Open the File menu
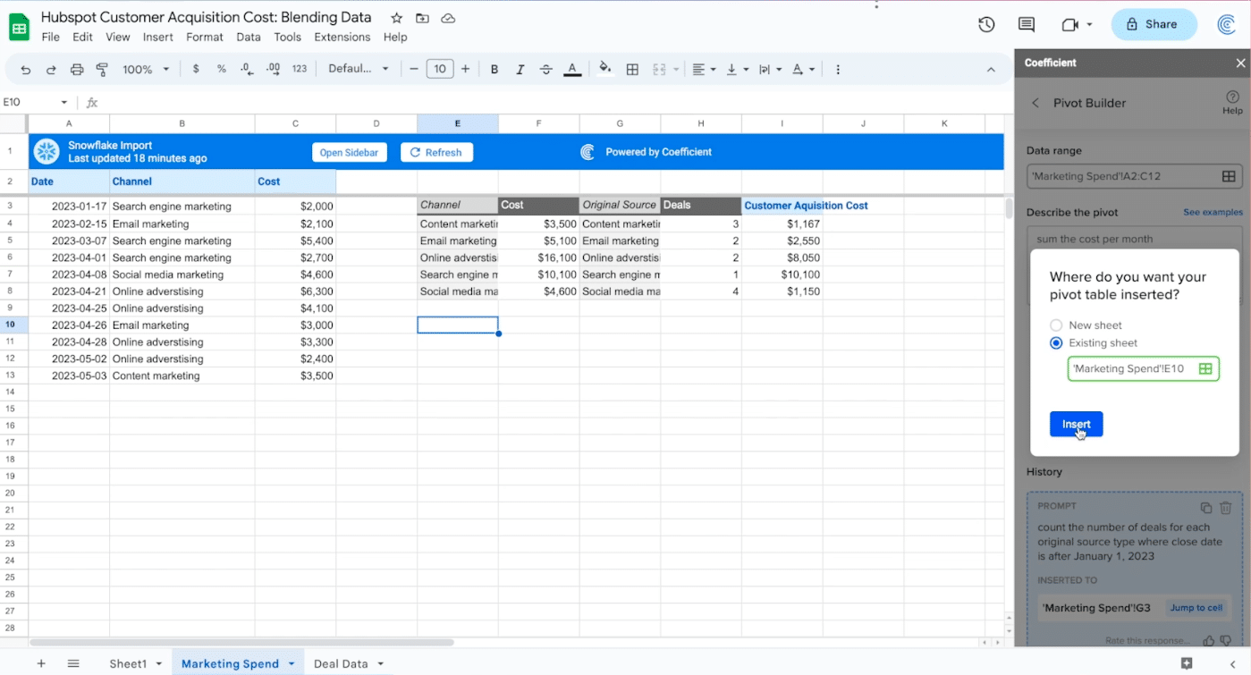This screenshot has width=1251, height=675. [x=51, y=37]
